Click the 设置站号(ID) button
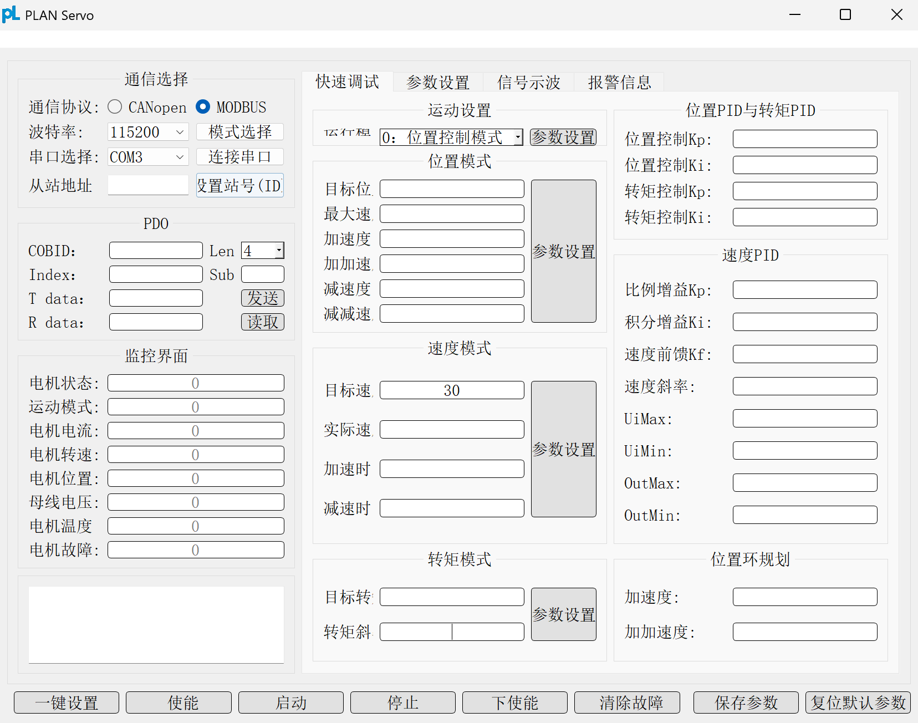Viewport: 918px width, 723px height. tap(240, 185)
